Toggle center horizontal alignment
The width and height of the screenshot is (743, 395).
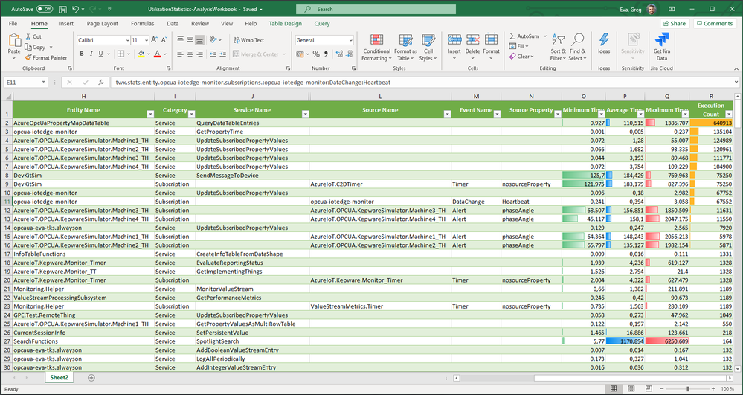(x=190, y=54)
